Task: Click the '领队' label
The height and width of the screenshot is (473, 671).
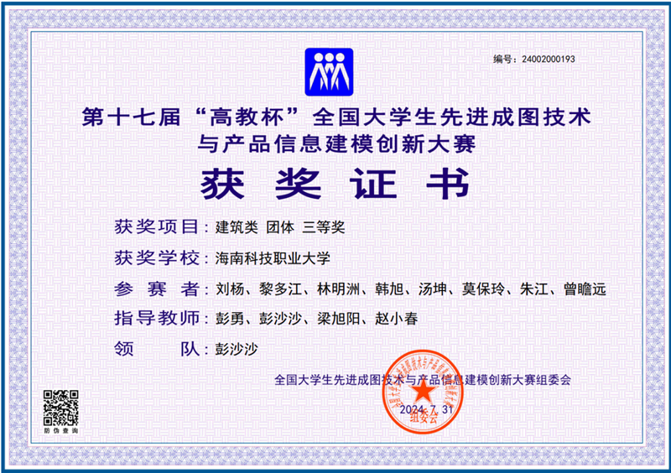Action: [156, 349]
